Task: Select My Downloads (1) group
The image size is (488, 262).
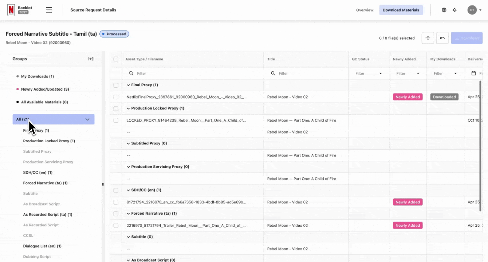Action: click(37, 76)
